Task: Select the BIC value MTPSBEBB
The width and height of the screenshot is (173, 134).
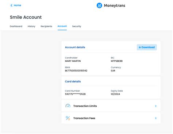Action: [117, 61]
